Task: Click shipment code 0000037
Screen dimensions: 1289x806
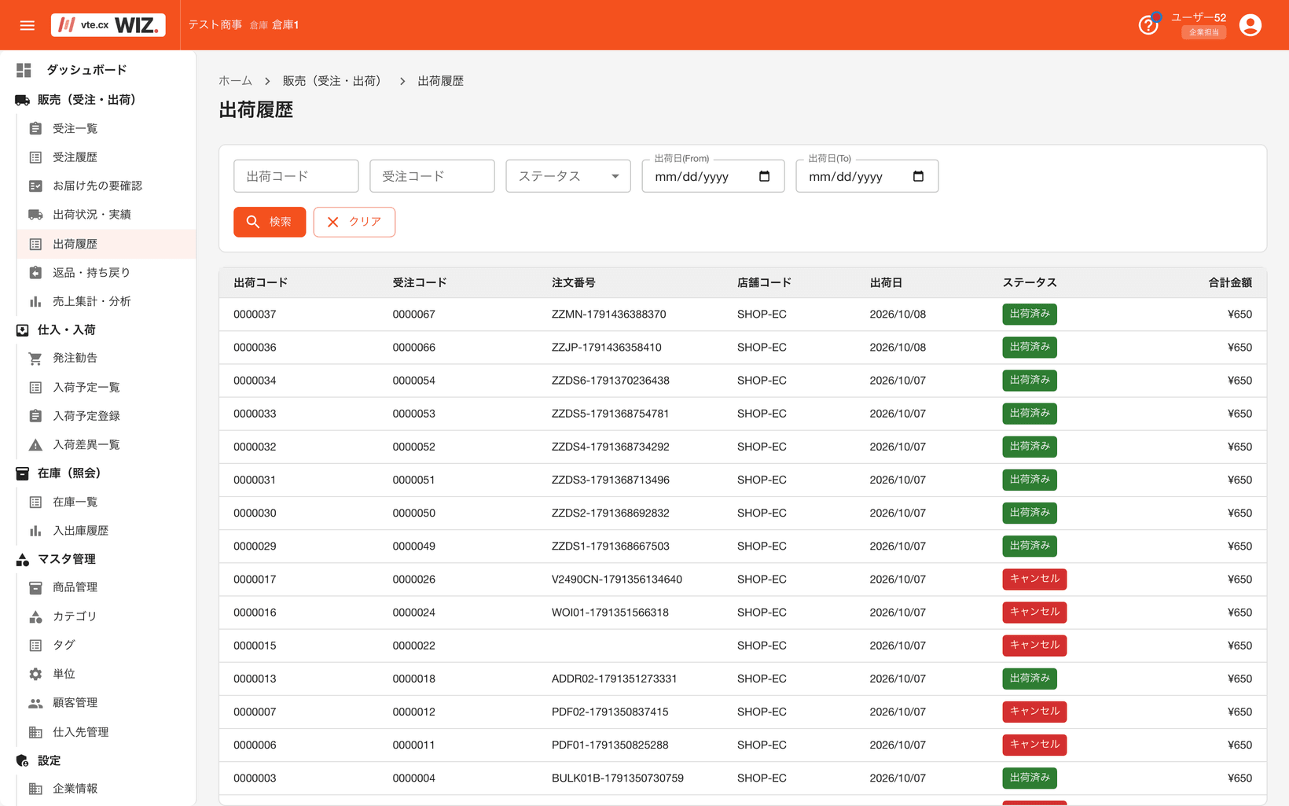Action: tap(255, 315)
